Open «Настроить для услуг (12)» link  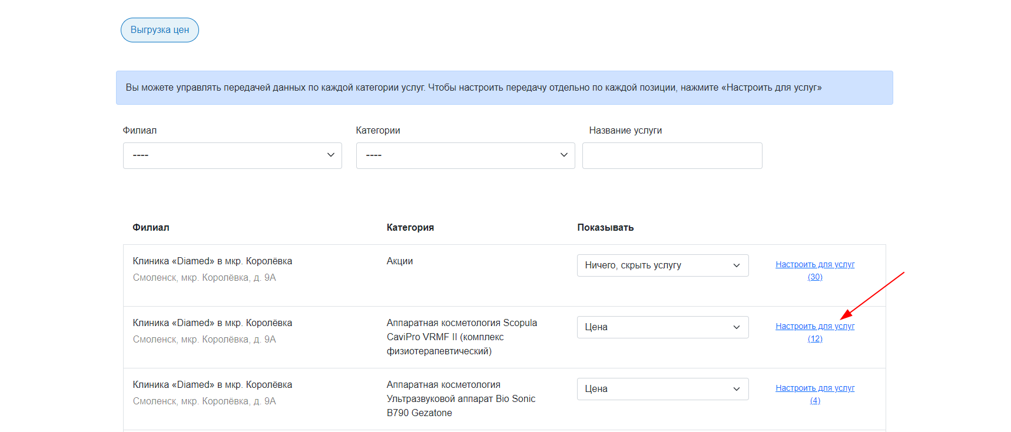(x=815, y=333)
